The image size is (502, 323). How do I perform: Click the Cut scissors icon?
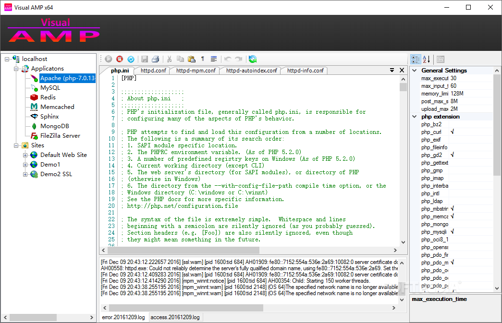pos(170,59)
